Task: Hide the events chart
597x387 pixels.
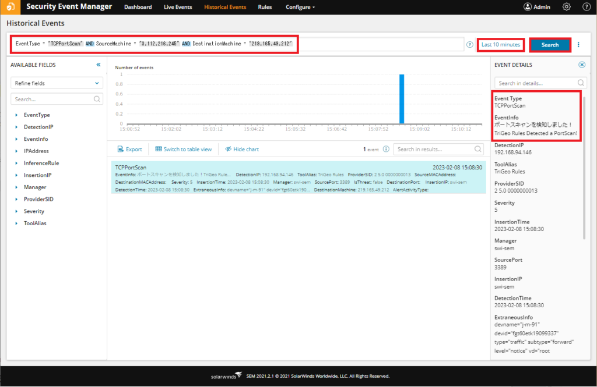Action: (x=242, y=149)
